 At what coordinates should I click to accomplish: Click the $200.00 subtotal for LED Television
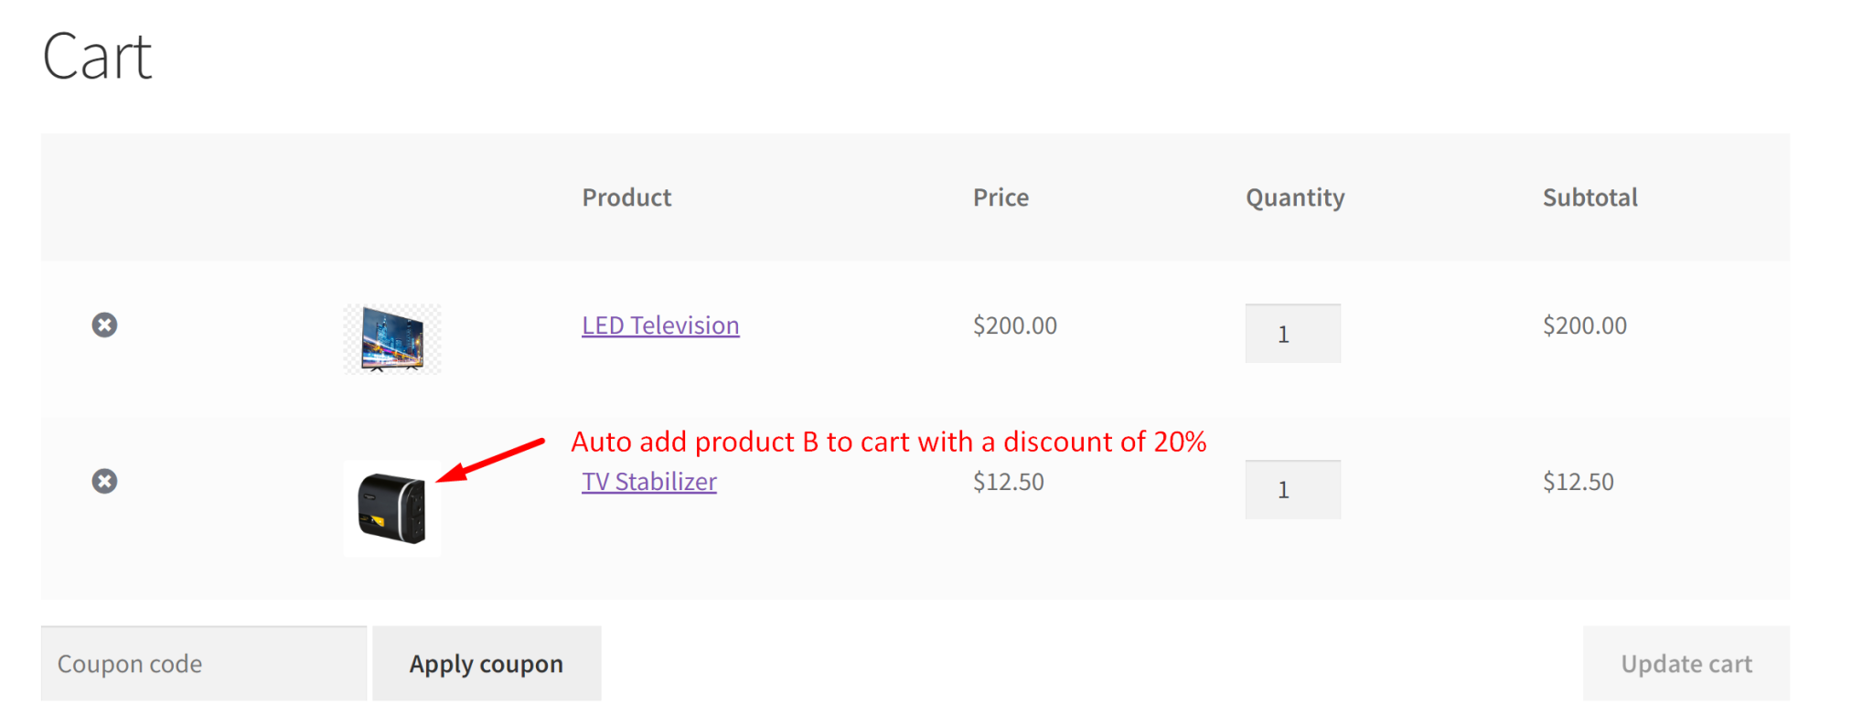point(1585,325)
